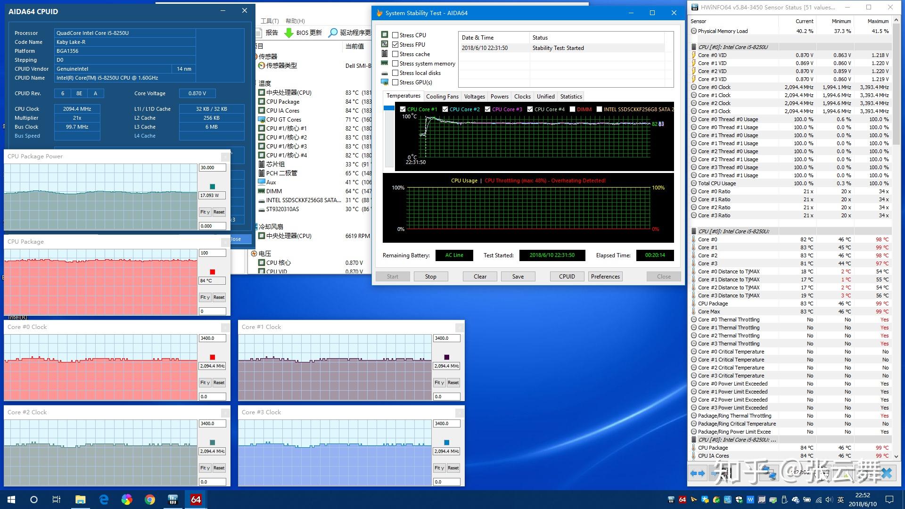Click the Preferences button

pyautogui.click(x=605, y=277)
